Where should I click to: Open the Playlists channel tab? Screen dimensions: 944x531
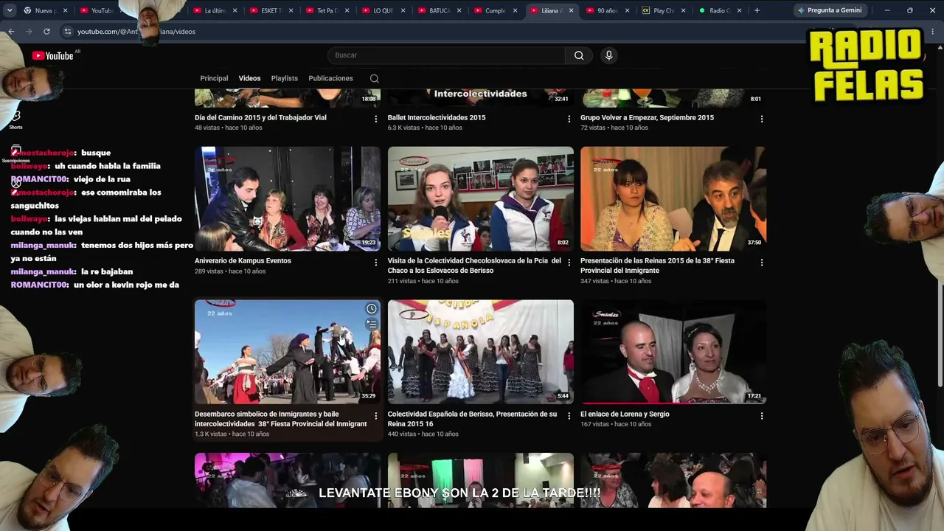284,78
